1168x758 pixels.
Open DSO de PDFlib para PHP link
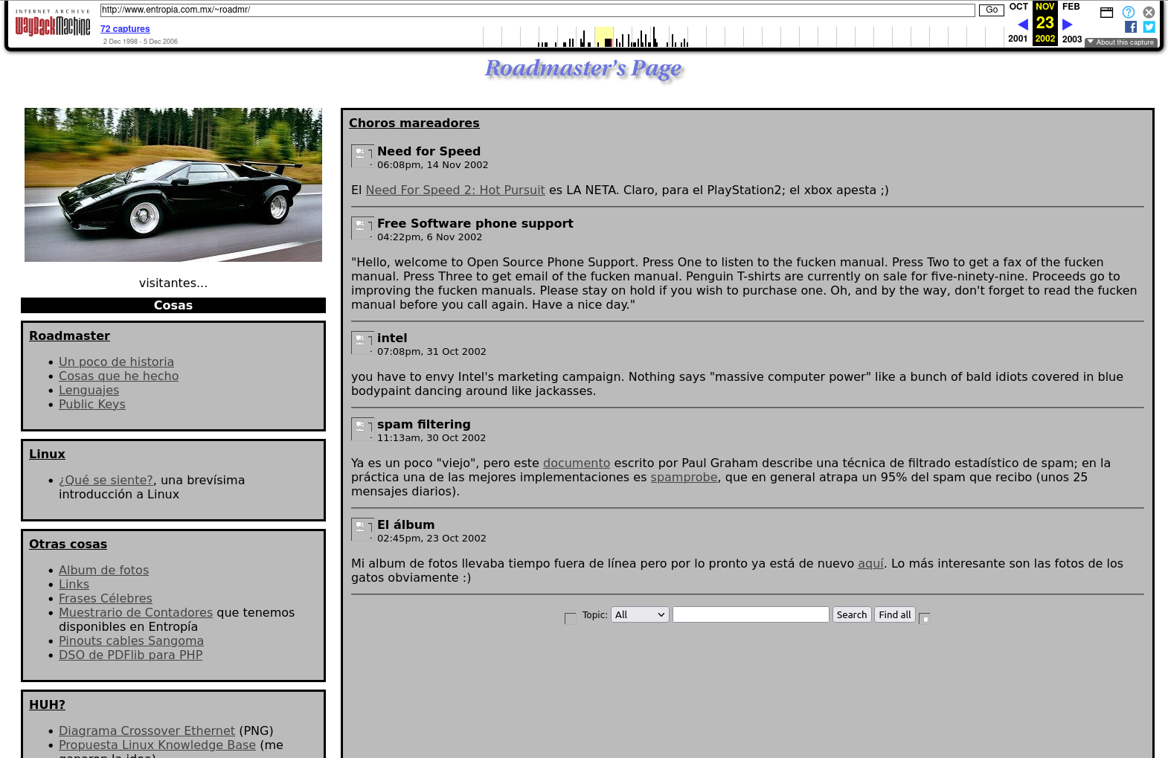click(x=130, y=655)
